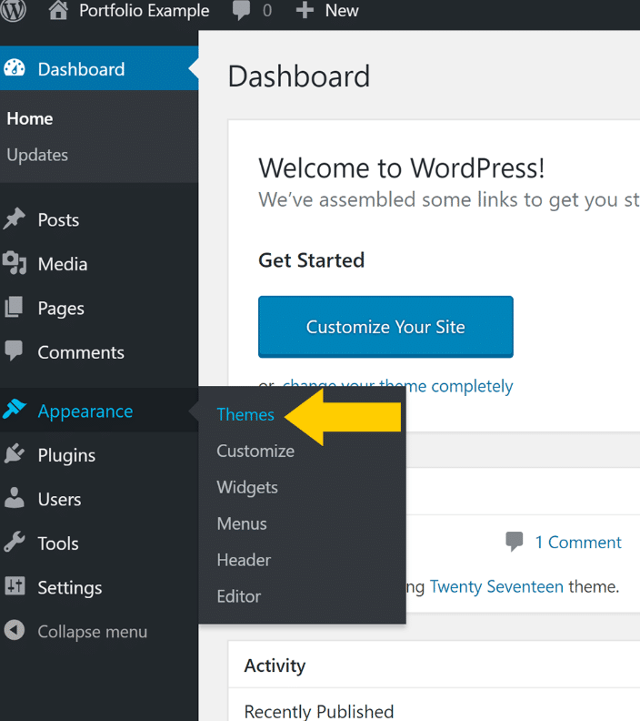
Task: Click the comment bubble icon beside 1 Comment
Action: click(x=515, y=542)
